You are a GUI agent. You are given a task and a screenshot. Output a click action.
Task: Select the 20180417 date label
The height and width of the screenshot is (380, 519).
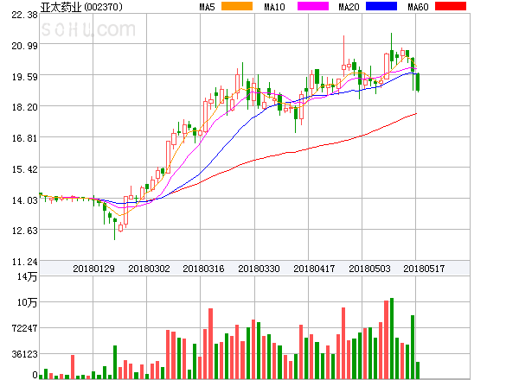coord(314,269)
